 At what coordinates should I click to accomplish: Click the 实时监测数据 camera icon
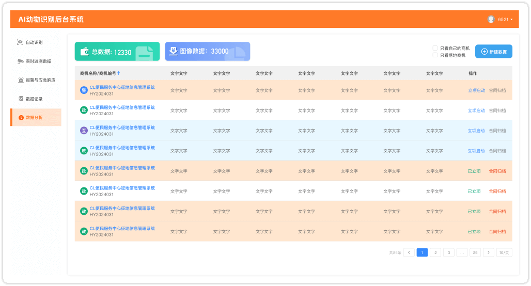coord(20,61)
